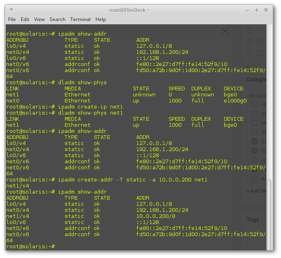
Task: Open the Search menu
Action: click(57, 19)
